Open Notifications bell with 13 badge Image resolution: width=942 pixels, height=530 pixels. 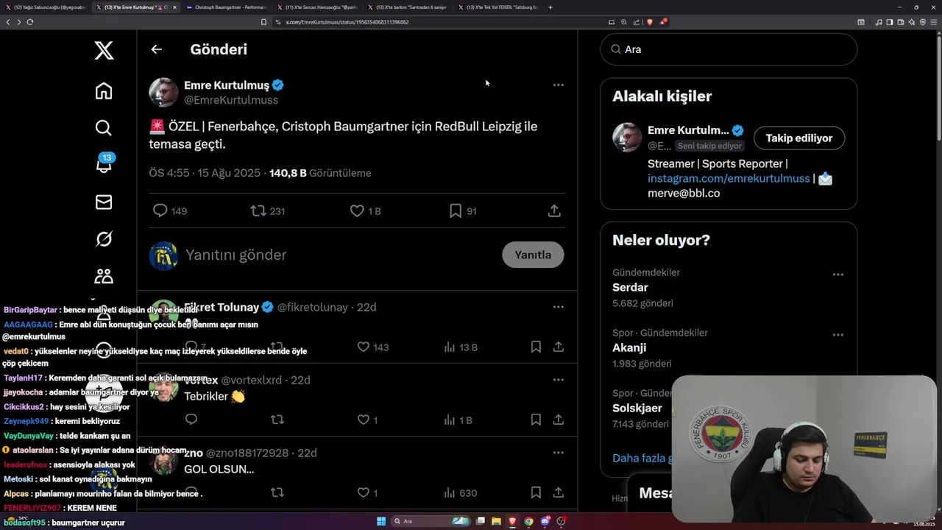coord(104,164)
